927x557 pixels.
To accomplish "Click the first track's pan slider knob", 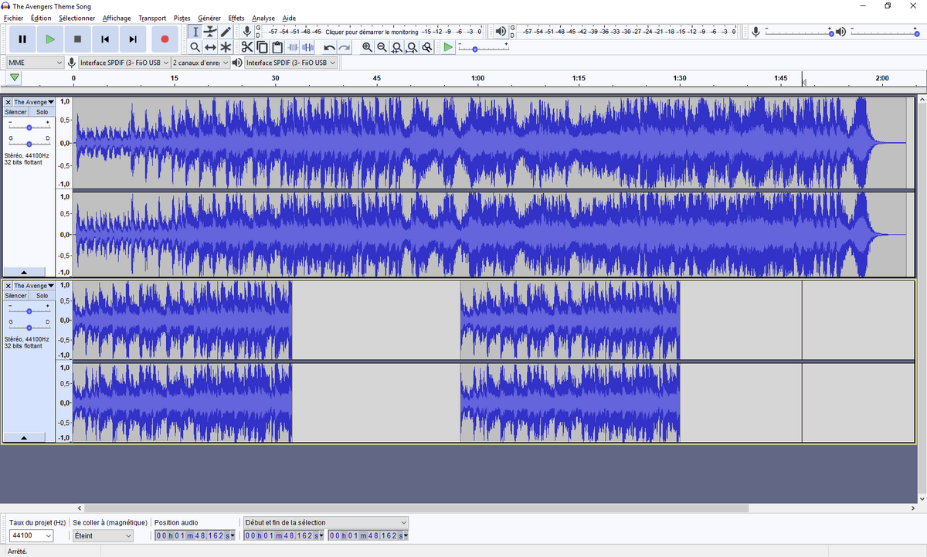I will pos(29,144).
